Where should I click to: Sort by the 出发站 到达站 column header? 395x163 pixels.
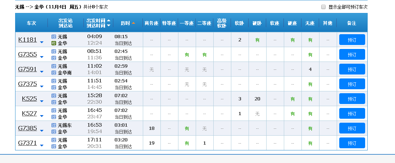click(x=65, y=23)
